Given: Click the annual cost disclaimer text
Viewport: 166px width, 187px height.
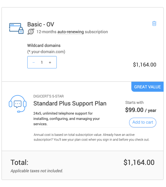Looking at the screenshot, I should click(x=92, y=137).
